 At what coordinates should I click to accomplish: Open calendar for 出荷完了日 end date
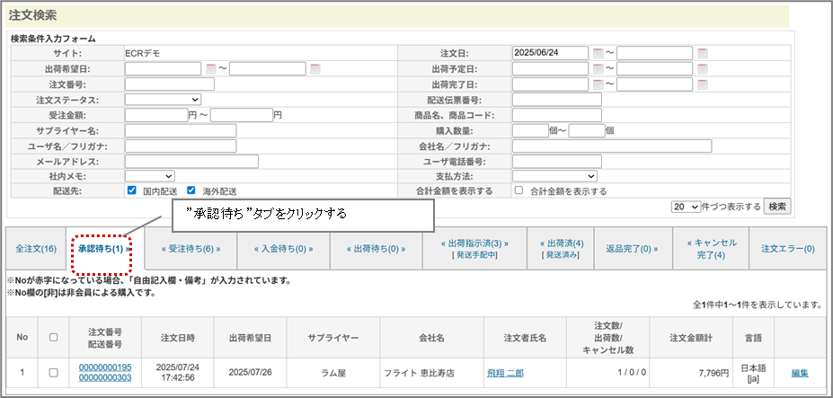703,84
